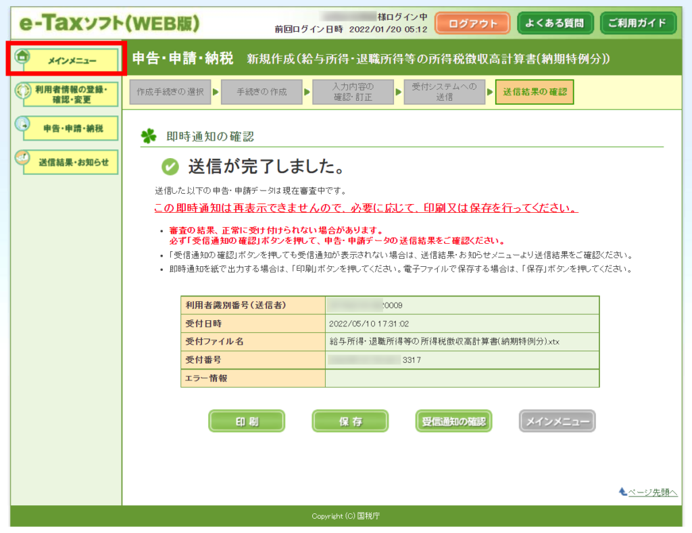This screenshot has width=692, height=533.
Task: Select the 作成手続きの選択 step
Action: (170, 92)
